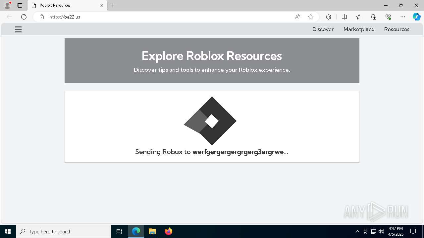Screen dimensions: 424x238
Task: Open the clock showing 4:47 PM
Action: point(396,231)
